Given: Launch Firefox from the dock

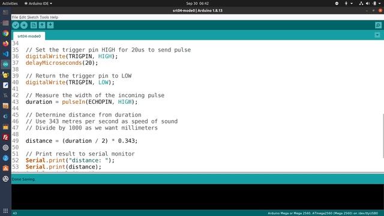Looking at the screenshot, I should 5,44.
